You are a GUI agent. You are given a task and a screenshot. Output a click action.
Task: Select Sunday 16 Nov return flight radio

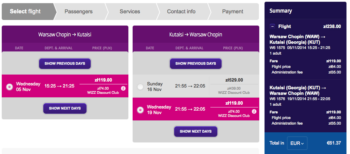pos(140,87)
